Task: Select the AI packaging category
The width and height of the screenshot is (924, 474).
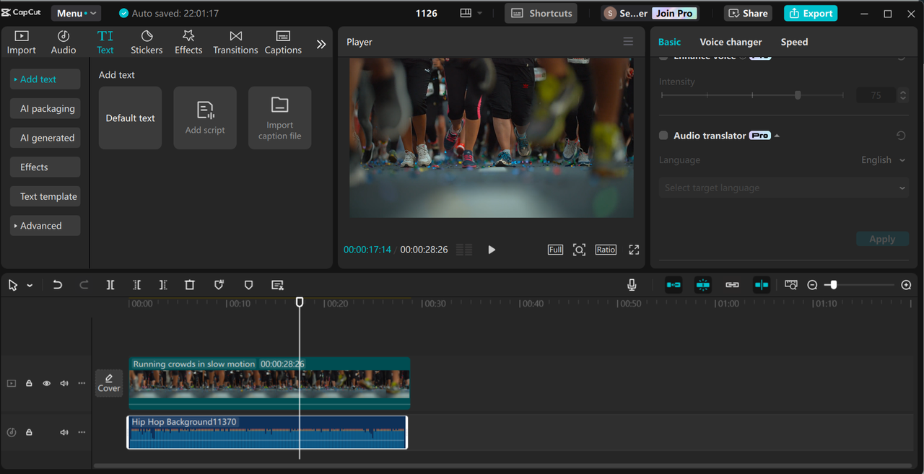Action: click(45, 109)
